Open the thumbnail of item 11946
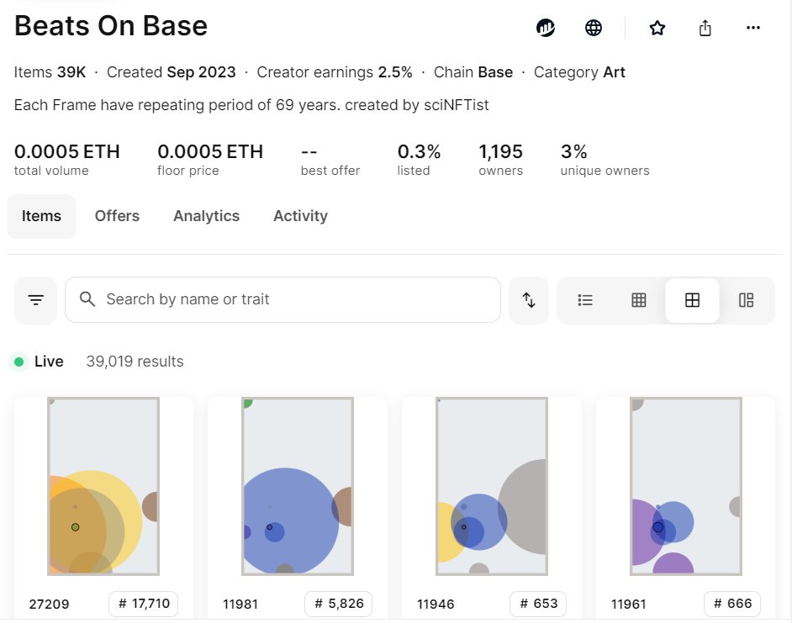Viewport: 792px width, 623px height. 491,488
